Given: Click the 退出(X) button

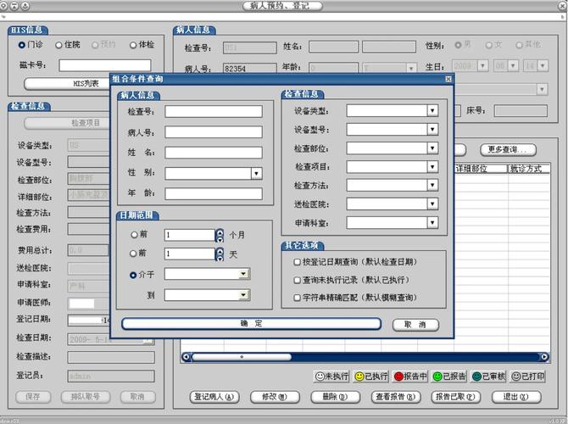Looking at the screenshot, I should (516, 397).
